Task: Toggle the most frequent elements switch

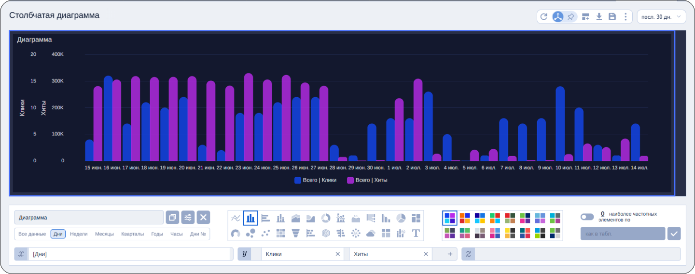Action: point(587,217)
